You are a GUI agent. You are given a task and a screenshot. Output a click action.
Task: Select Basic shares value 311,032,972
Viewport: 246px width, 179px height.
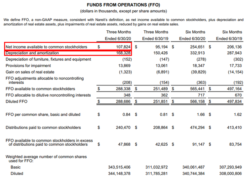157,167
